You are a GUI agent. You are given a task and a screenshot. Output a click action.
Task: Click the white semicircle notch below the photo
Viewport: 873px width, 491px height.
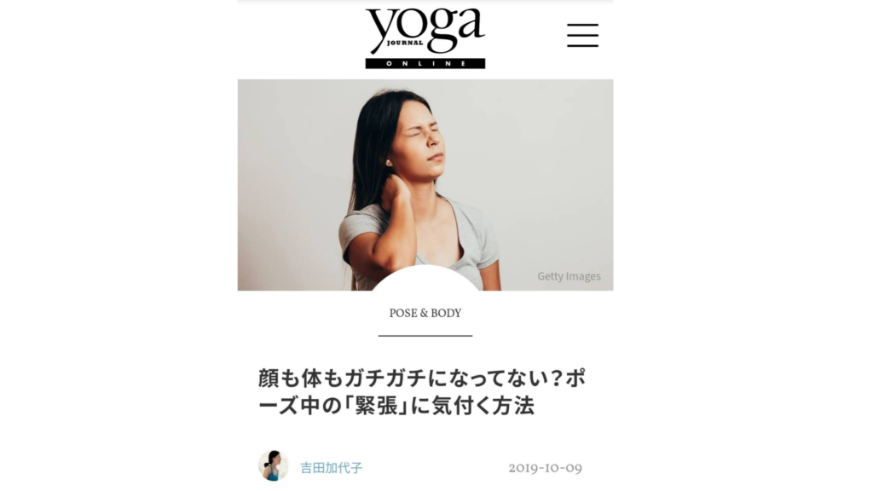click(425, 279)
